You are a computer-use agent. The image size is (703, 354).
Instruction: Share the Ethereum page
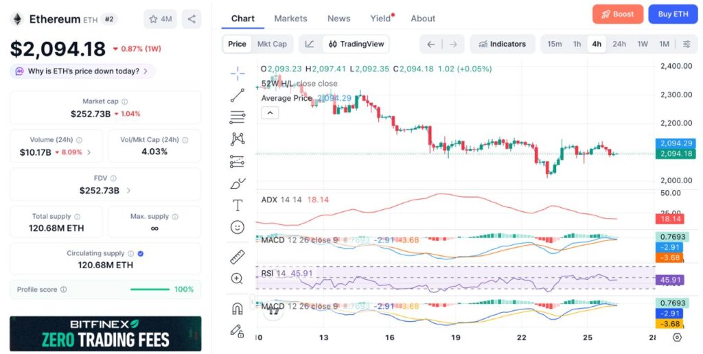(192, 19)
